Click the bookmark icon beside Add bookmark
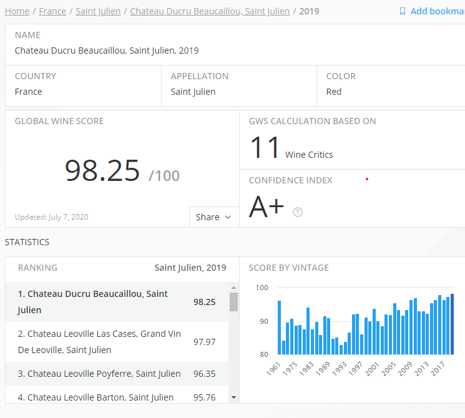 (x=403, y=11)
